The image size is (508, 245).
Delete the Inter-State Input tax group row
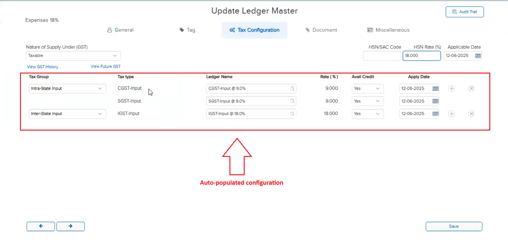tap(471, 114)
